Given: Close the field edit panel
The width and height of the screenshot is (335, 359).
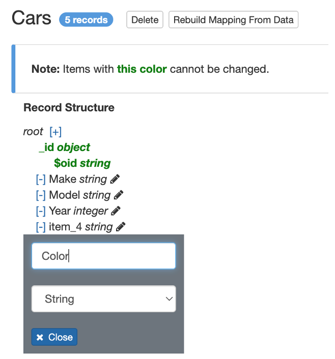Looking at the screenshot, I should coord(54,337).
